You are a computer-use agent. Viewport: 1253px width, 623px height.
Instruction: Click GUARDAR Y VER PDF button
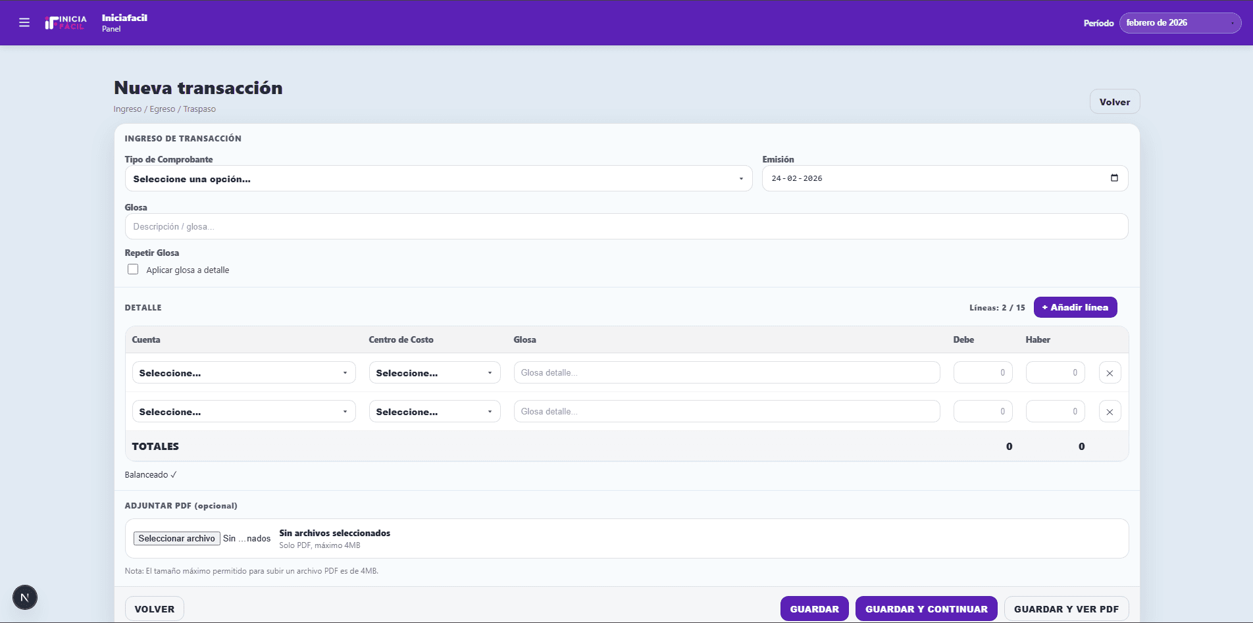[x=1066, y=609]
